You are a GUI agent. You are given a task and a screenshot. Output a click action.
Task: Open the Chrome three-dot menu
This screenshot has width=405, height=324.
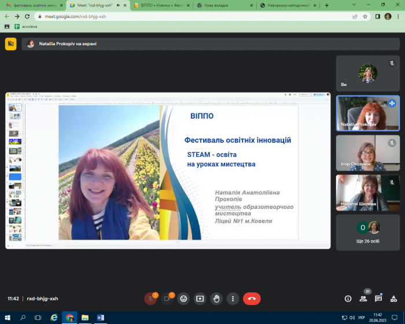[398, 16]
